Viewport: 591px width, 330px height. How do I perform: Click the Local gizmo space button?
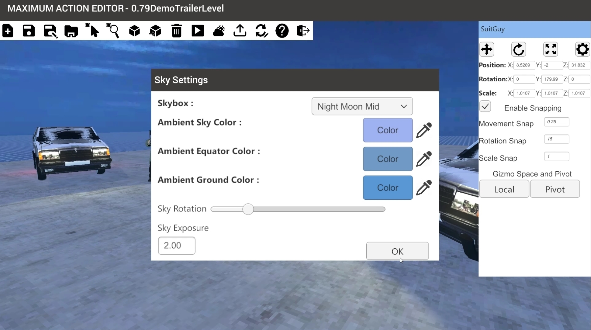(504, 189)
